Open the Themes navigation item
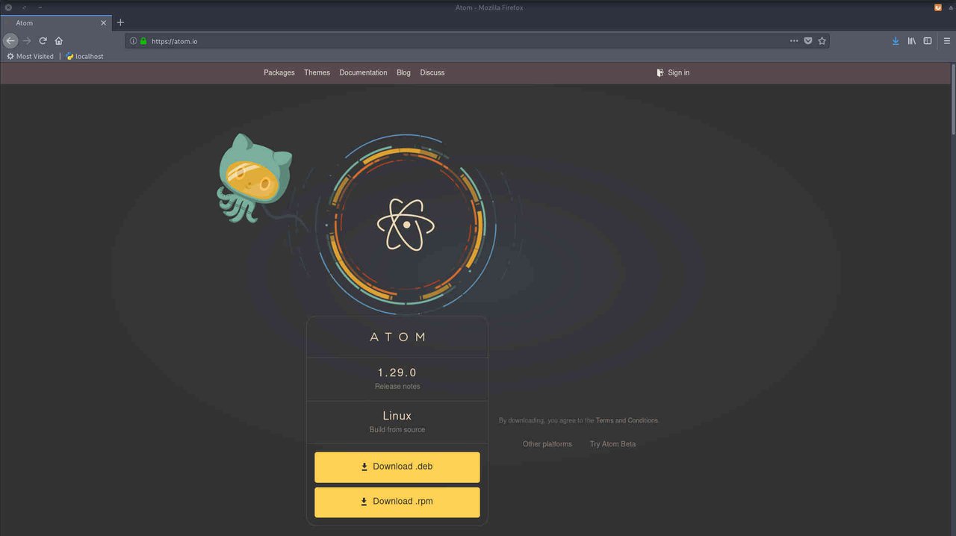The image size is (956, 536). (x=317, y=72)
